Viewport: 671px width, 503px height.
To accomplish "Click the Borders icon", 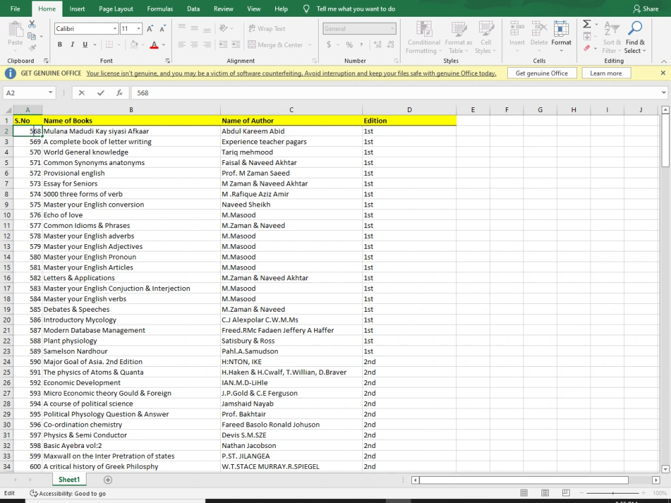I will [109, 44].
